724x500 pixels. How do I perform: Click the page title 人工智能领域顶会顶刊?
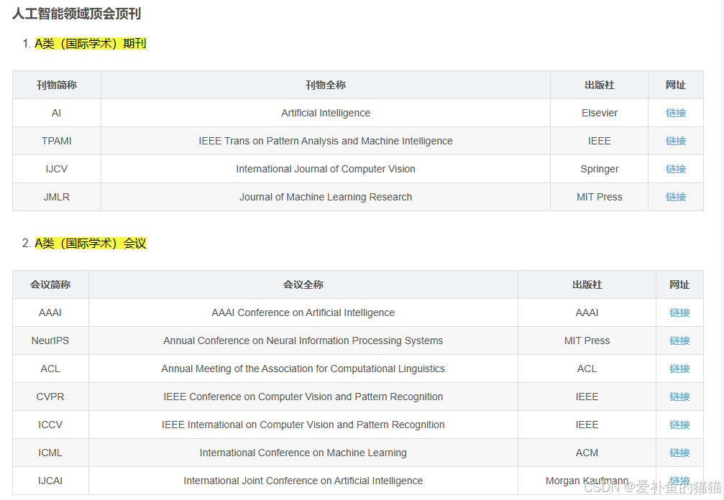pos(76,14)
